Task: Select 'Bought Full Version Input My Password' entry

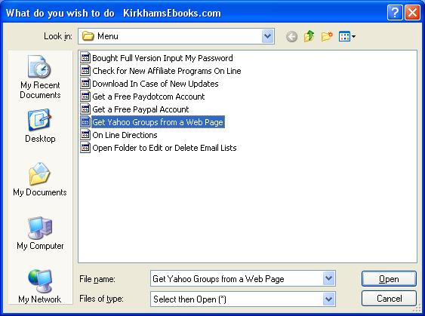Action: coord(162,58)
